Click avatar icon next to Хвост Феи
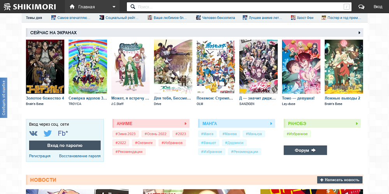This screenshot has width=389, height=194. [x=293, y=17]
